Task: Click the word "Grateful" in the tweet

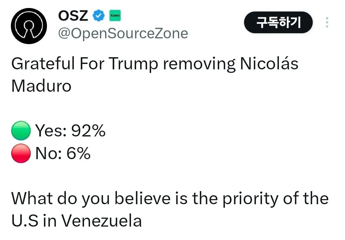Action: tap(42, 64)
